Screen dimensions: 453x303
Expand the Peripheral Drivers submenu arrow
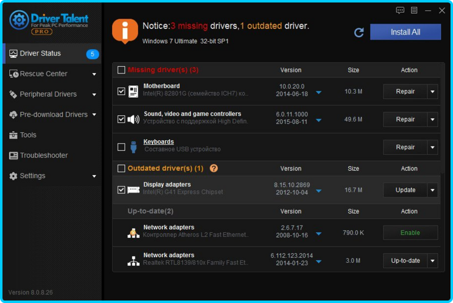coord(94,94)
